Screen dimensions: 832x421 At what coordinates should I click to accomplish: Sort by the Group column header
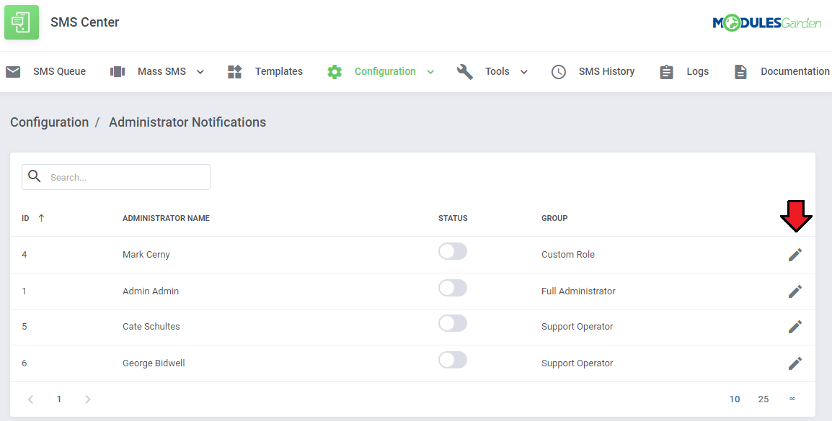[554, 218]
